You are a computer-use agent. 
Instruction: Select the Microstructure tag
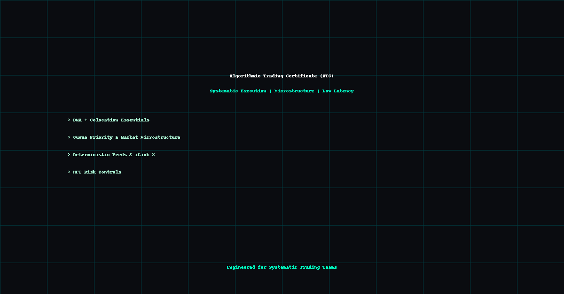(x=294, y=91)
